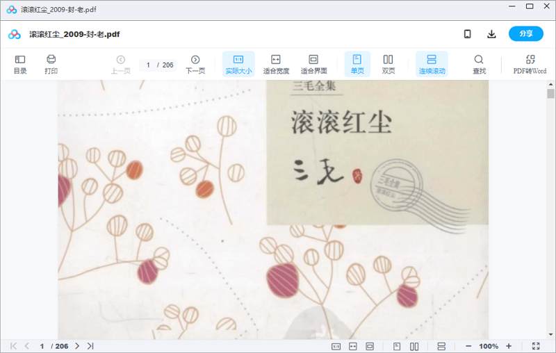Click the blue 分享 share button
Image resolution: width=556 pixels, height=353 pixels.
pos(525,34)
